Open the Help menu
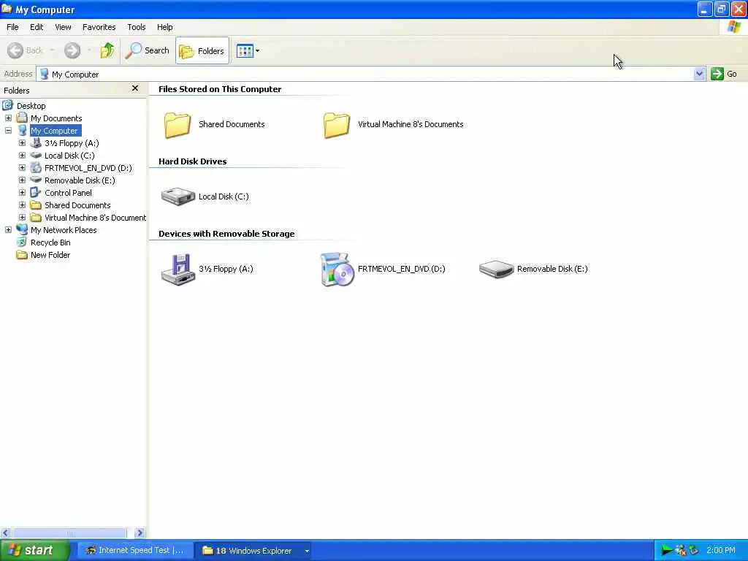Screen dimensions: 748x561 click(x=165, y=27)
